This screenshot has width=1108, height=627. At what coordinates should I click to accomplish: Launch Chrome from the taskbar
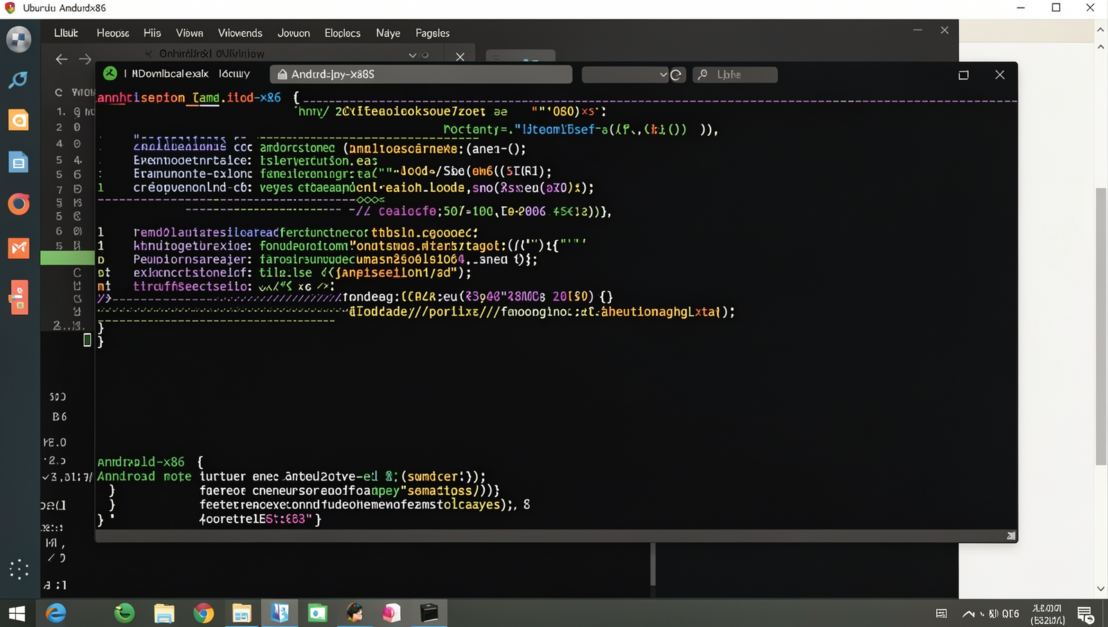click(x=203, y=613)
